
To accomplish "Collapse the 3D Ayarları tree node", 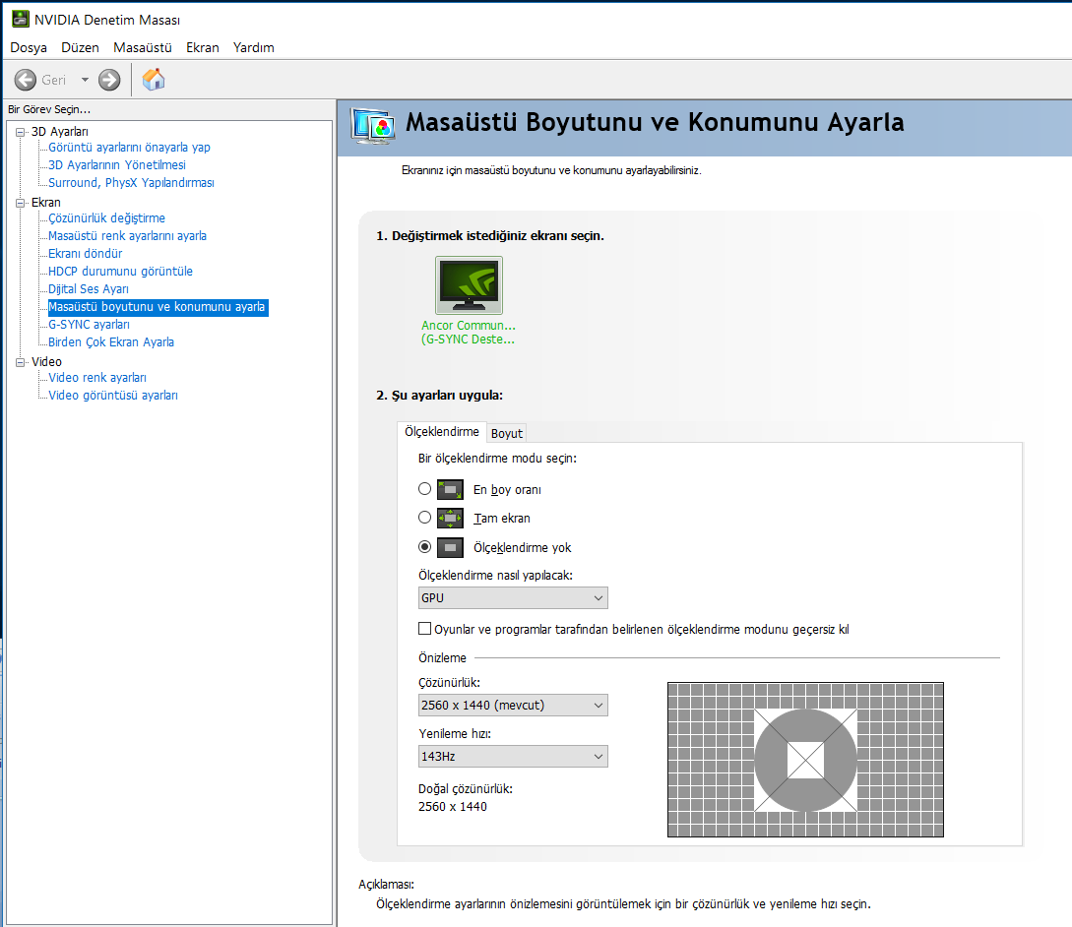I will coord(21,132).
